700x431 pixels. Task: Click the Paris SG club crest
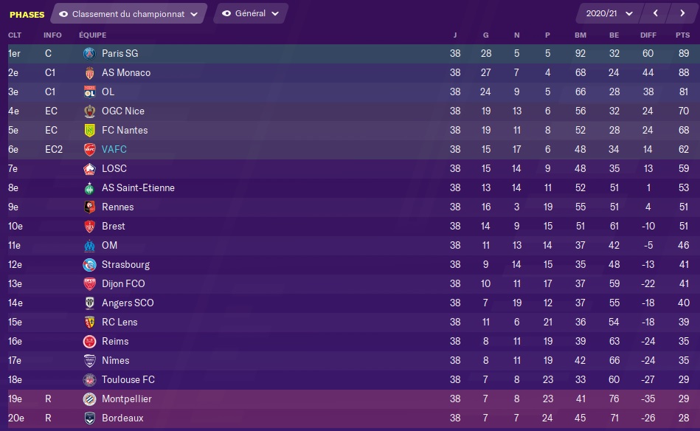click(x=90, y=54)
